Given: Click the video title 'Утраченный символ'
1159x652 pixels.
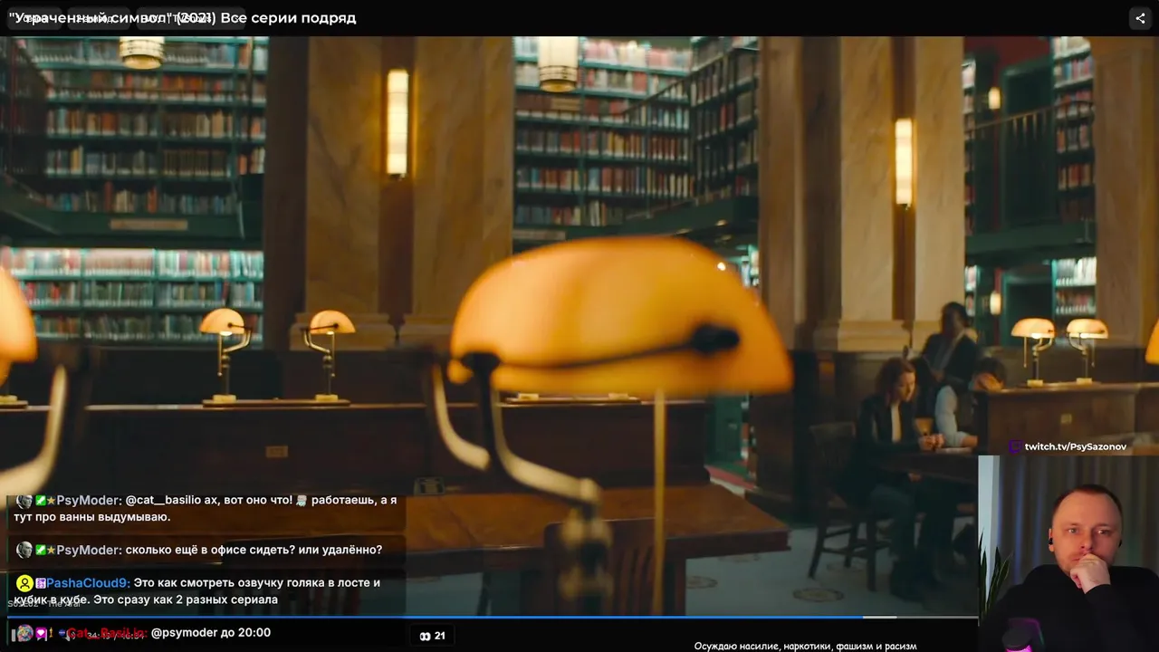Looking at the screenshot, I should coord(181,18).
